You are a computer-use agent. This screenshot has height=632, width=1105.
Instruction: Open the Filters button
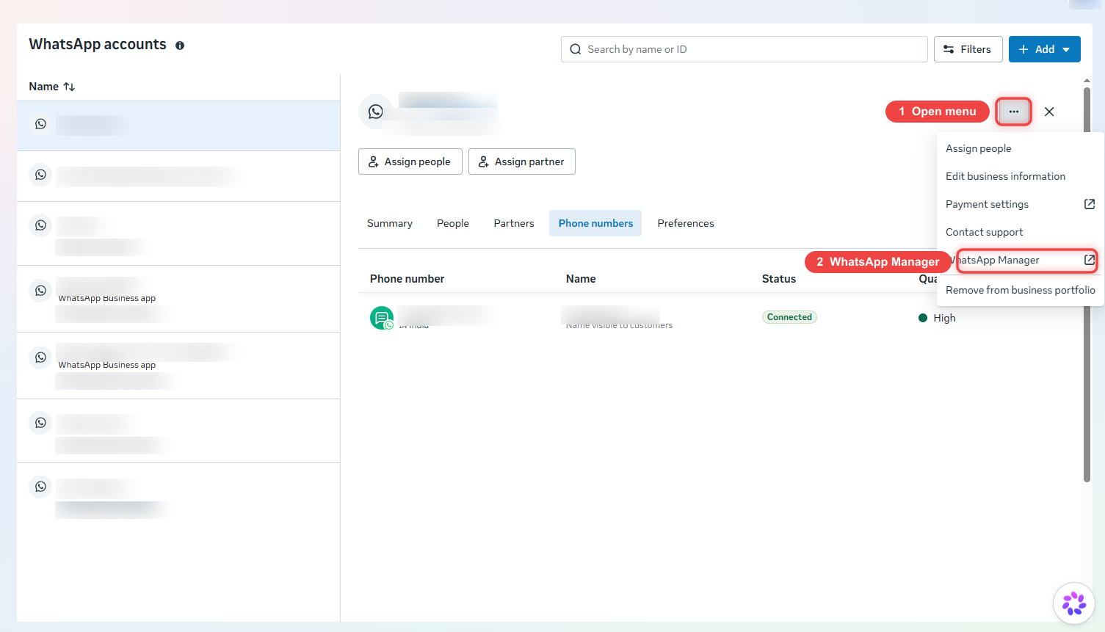[968, 49]
